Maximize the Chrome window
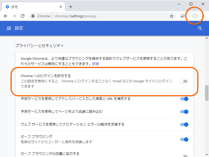The width and height of the screenshot is (209, 157). click(191, 4)
